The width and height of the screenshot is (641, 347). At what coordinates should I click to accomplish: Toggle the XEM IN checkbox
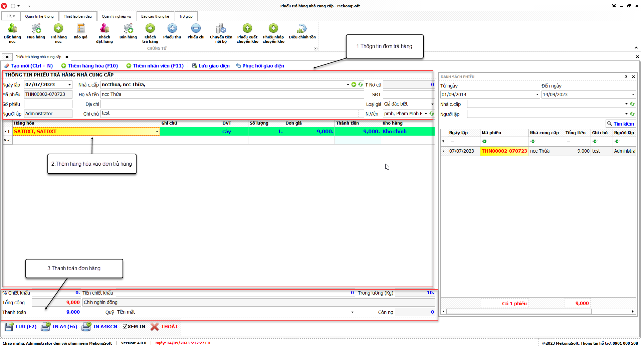[x=125, y=327]
